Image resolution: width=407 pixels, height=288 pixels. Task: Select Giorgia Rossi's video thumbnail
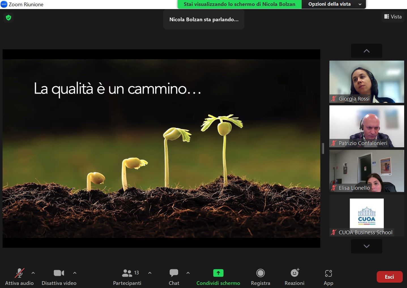tap(366, 82)
